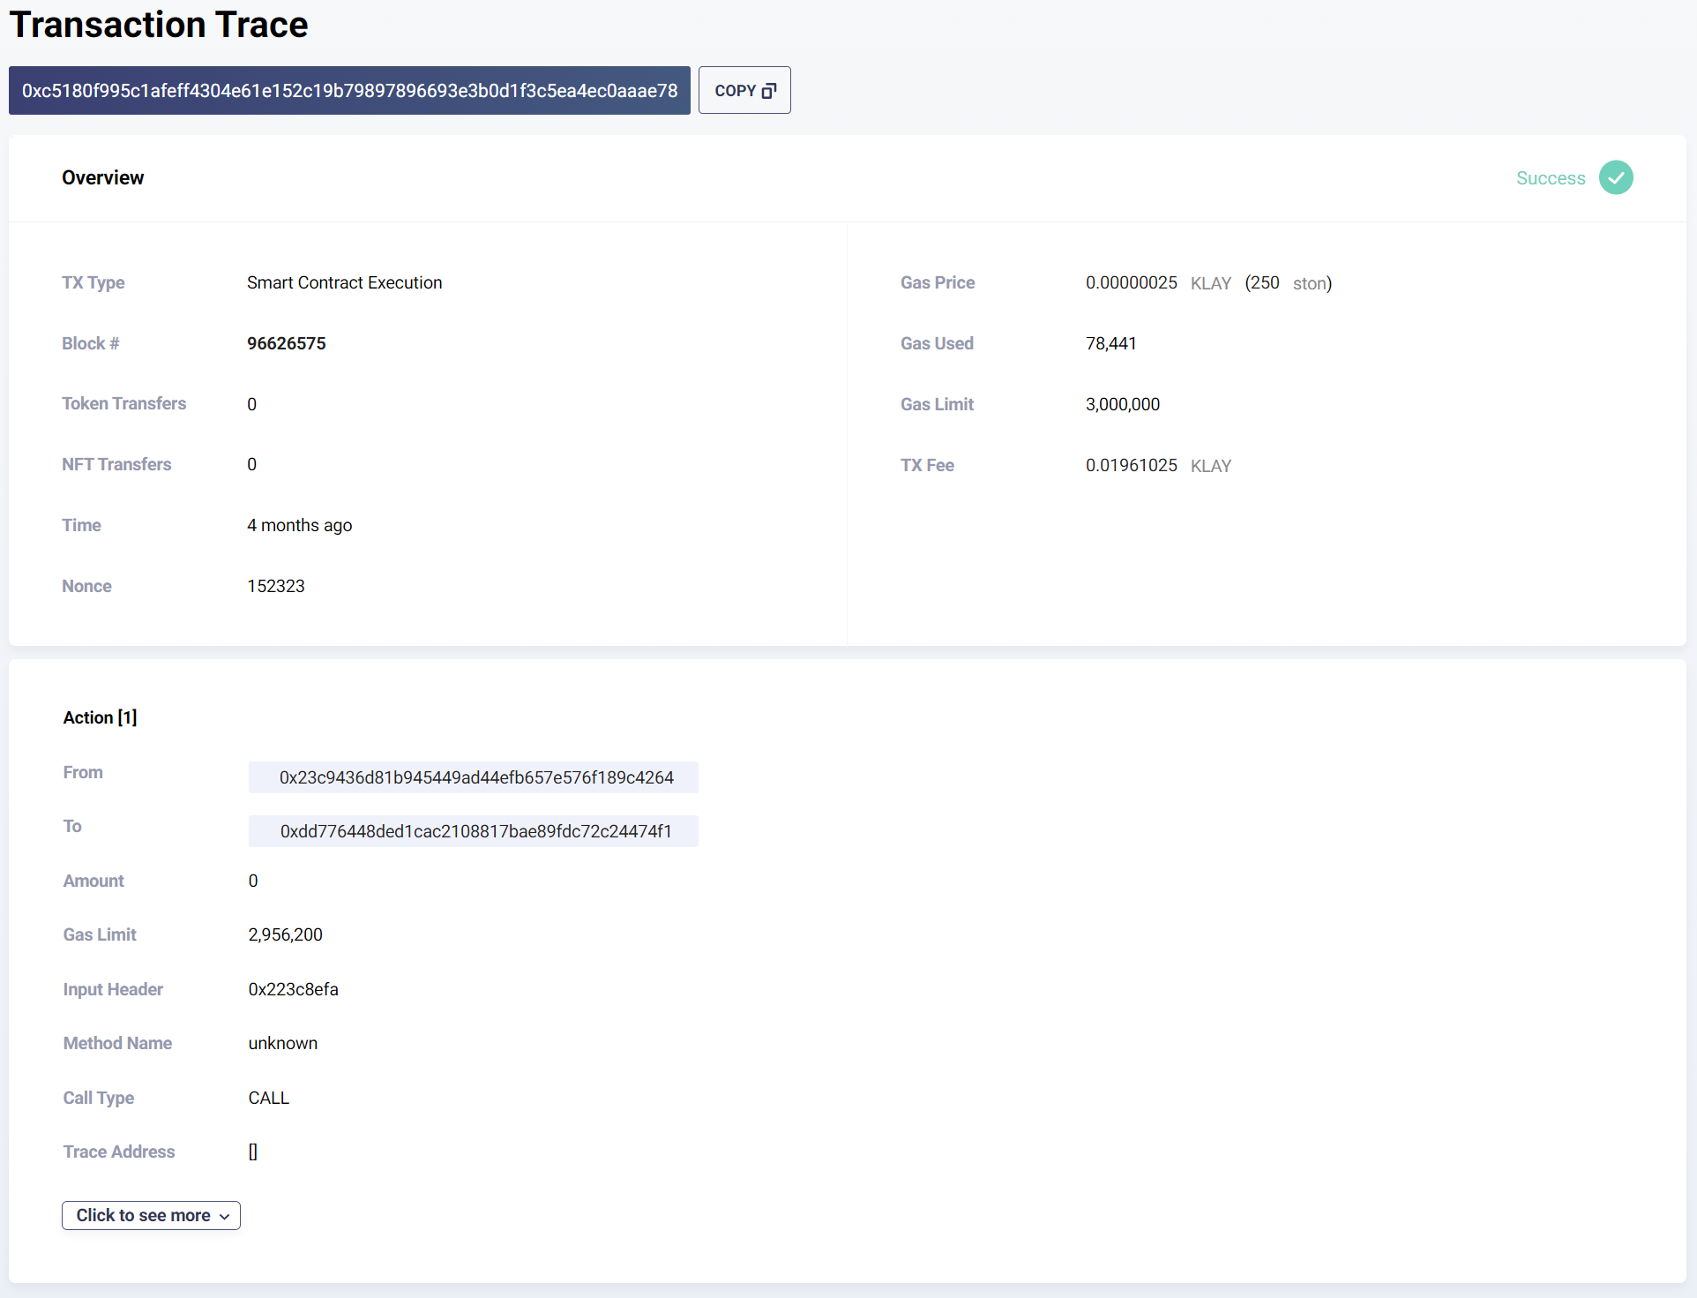This screenshot has width=1697, height=1298.
Task: Click the transaction hash field
Action: (349, 91)
